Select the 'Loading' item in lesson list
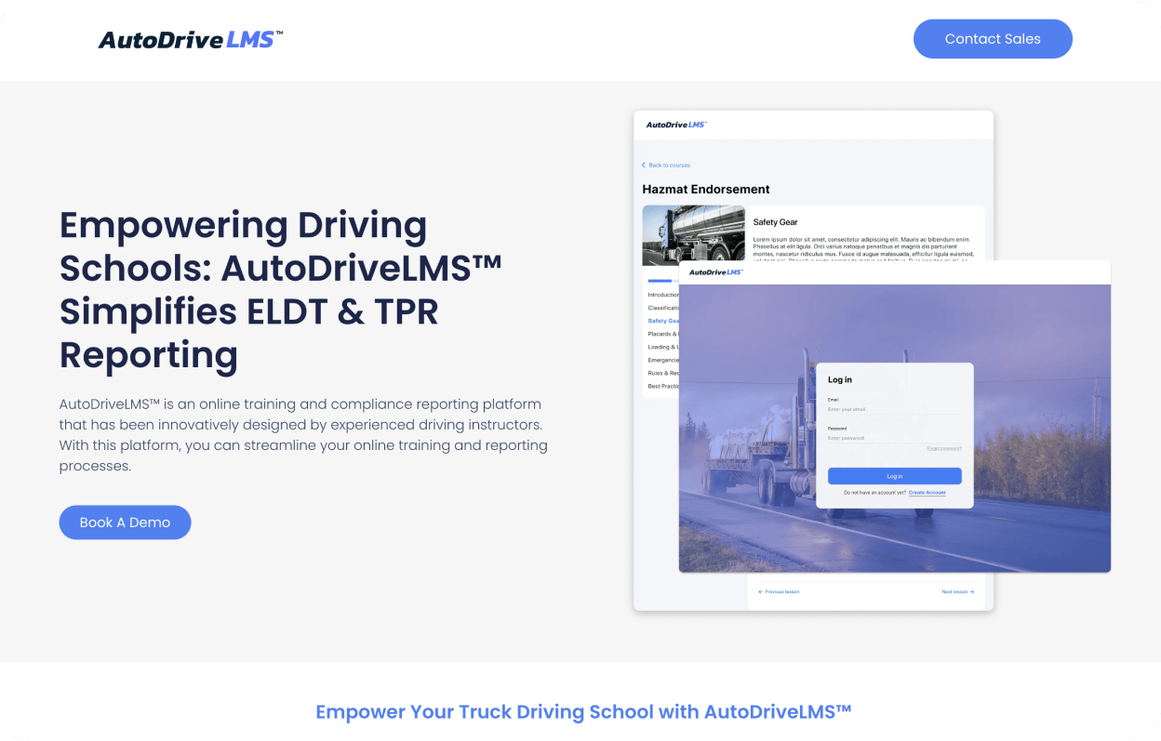Screen dimensions: 1161x741 [663, 347]
